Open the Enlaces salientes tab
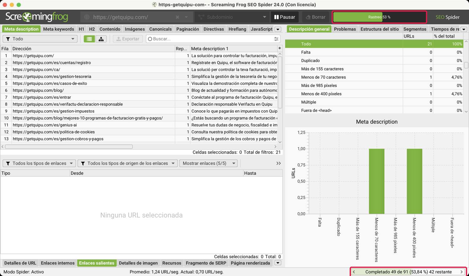The height and width of the screenshot is (276, 469). [97, 263]
